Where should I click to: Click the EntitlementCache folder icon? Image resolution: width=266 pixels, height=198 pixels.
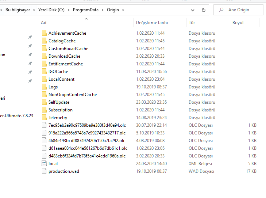point(44,64)
